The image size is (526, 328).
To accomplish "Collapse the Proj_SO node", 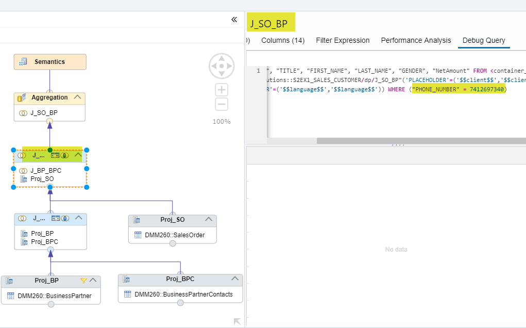I will pos(209,219).
